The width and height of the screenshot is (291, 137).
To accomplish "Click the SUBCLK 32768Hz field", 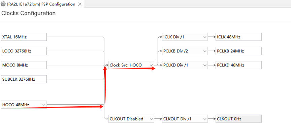I will [x=24, y=79].
